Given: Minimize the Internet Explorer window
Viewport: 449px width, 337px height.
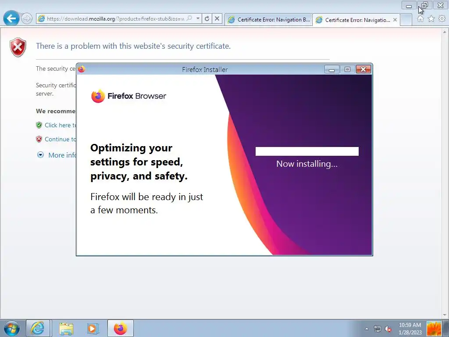Looking at the screenshot, I should pyautogui.click(x=409, y=5).
